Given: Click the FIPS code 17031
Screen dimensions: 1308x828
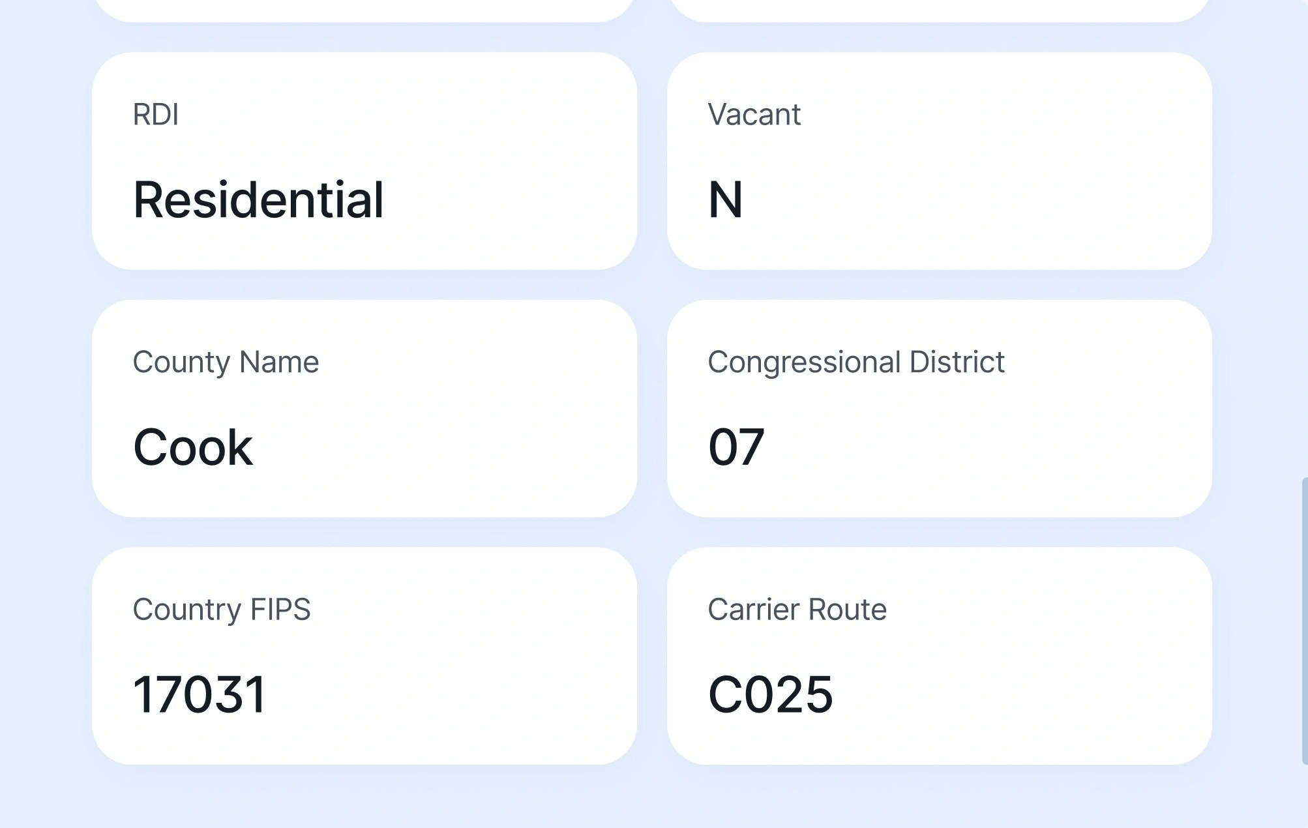Looking at the screenshot, I should 200,695.
